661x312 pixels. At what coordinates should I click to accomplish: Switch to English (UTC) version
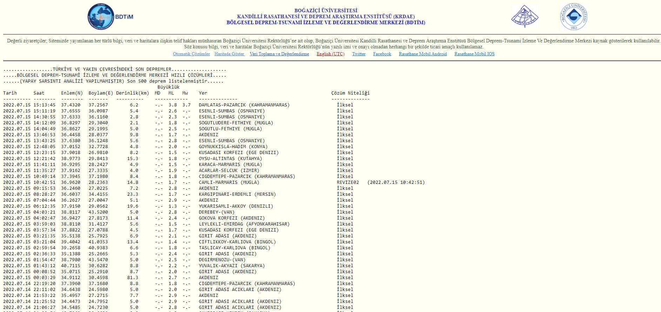[x=330, y=54]
